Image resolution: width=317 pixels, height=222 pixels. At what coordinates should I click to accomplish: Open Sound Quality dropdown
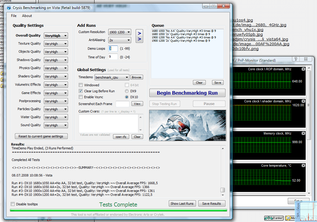(x=56, y=125)
